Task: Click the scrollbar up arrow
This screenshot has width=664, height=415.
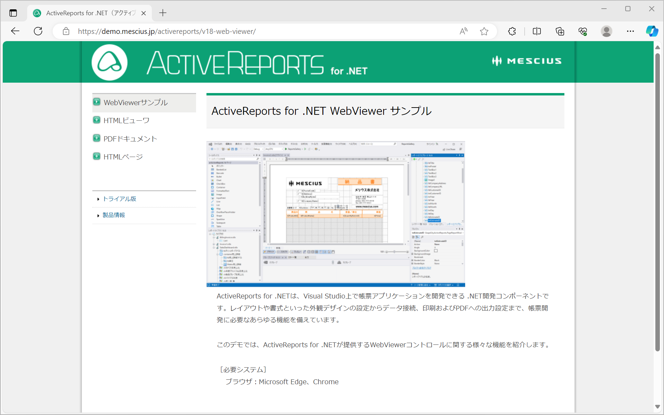Action: pyautogui.click(x=657, y=47)
